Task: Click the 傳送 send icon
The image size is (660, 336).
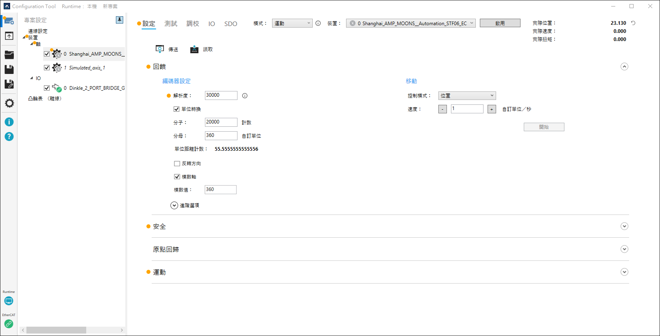Action: click(160, 49)
